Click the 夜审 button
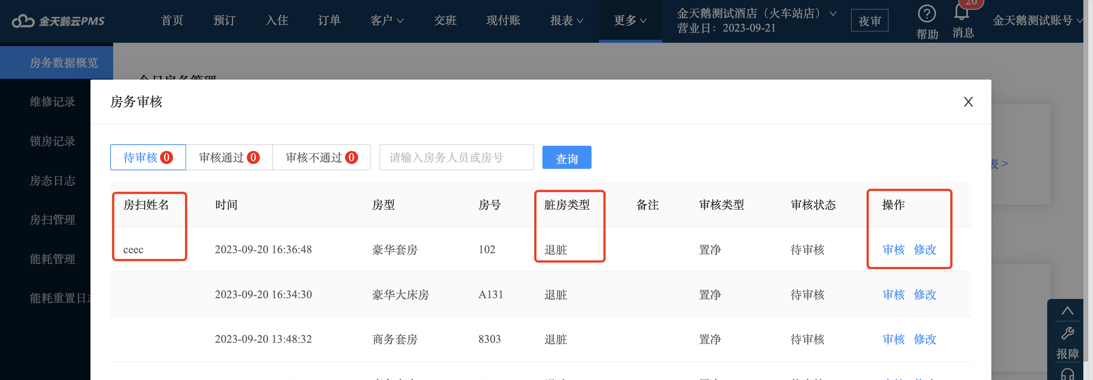The height and width of the screenshot is (380, 1093). pyautogui.click(x=869, y=20)
